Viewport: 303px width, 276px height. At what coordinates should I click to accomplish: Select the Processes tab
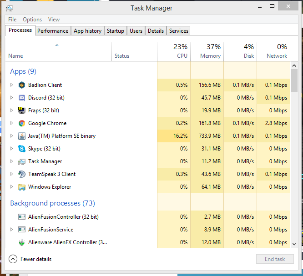click(20, 30)
